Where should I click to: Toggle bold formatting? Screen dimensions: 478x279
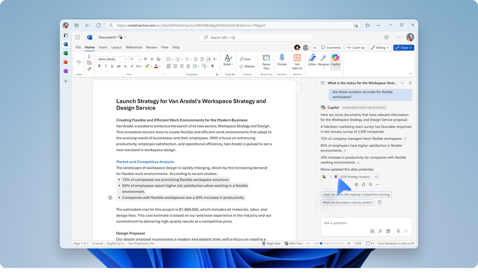100,66
